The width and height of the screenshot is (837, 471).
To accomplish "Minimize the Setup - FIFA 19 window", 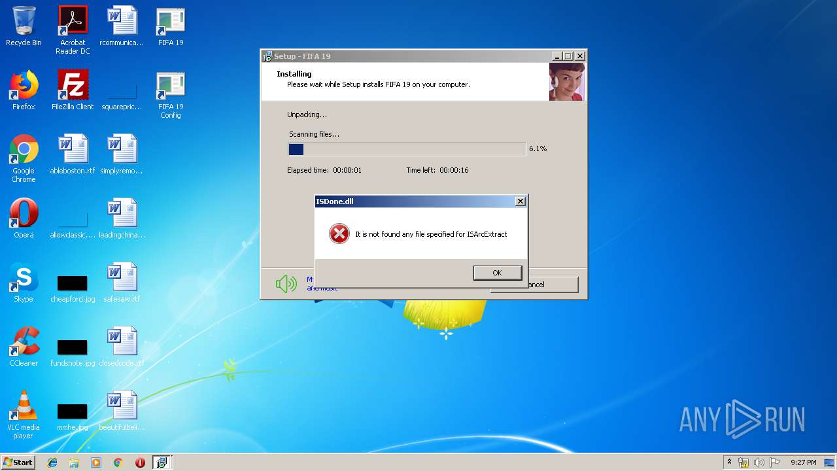I will click(x=556, y=56).
